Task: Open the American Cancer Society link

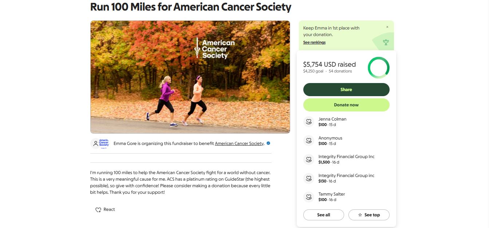Action: point(239,144)
